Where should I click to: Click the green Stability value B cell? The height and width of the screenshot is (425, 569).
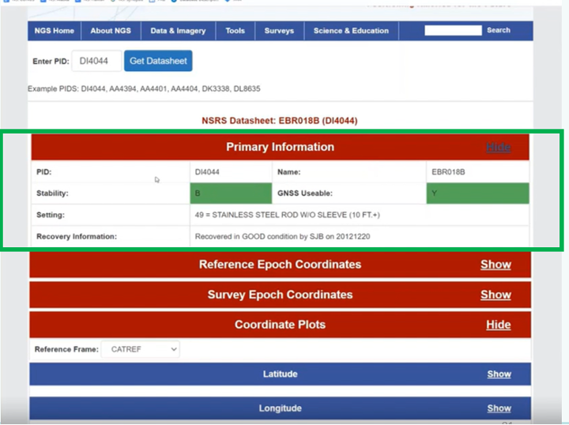pos(230,193)
